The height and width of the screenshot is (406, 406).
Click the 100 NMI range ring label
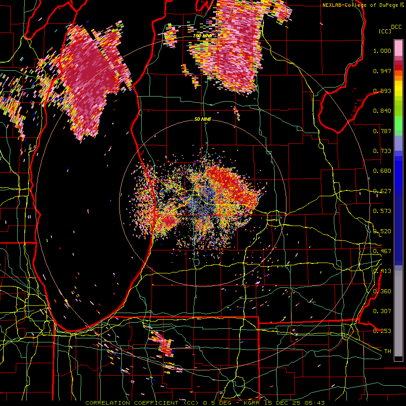[202, 36]
